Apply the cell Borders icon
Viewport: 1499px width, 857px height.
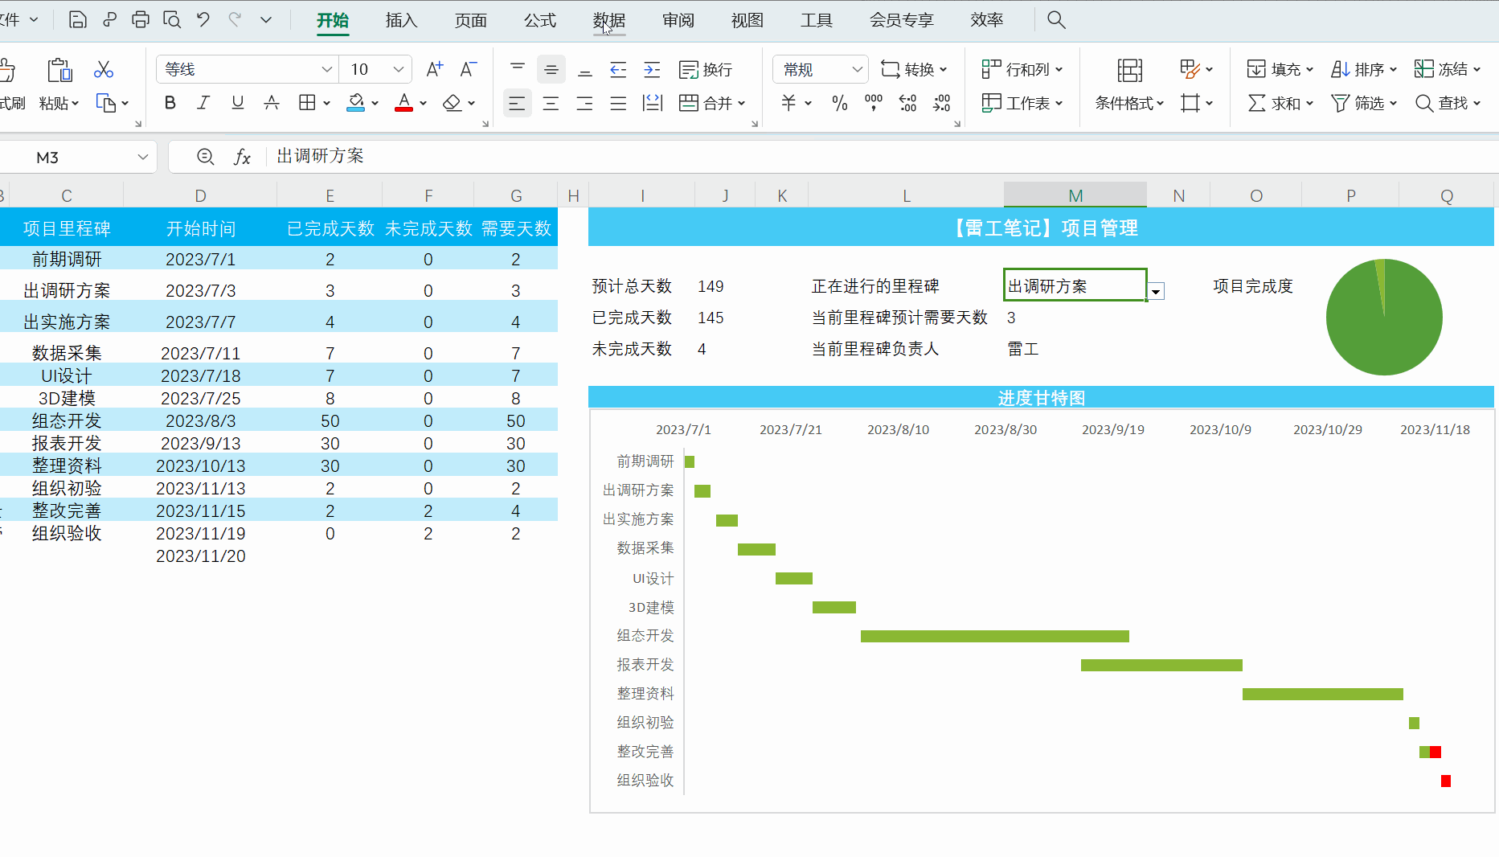tap(306, 103)
